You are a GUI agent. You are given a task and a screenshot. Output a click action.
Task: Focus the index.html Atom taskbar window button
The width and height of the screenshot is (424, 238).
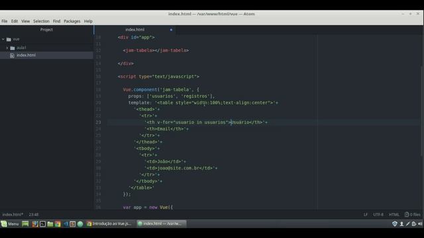161,223
